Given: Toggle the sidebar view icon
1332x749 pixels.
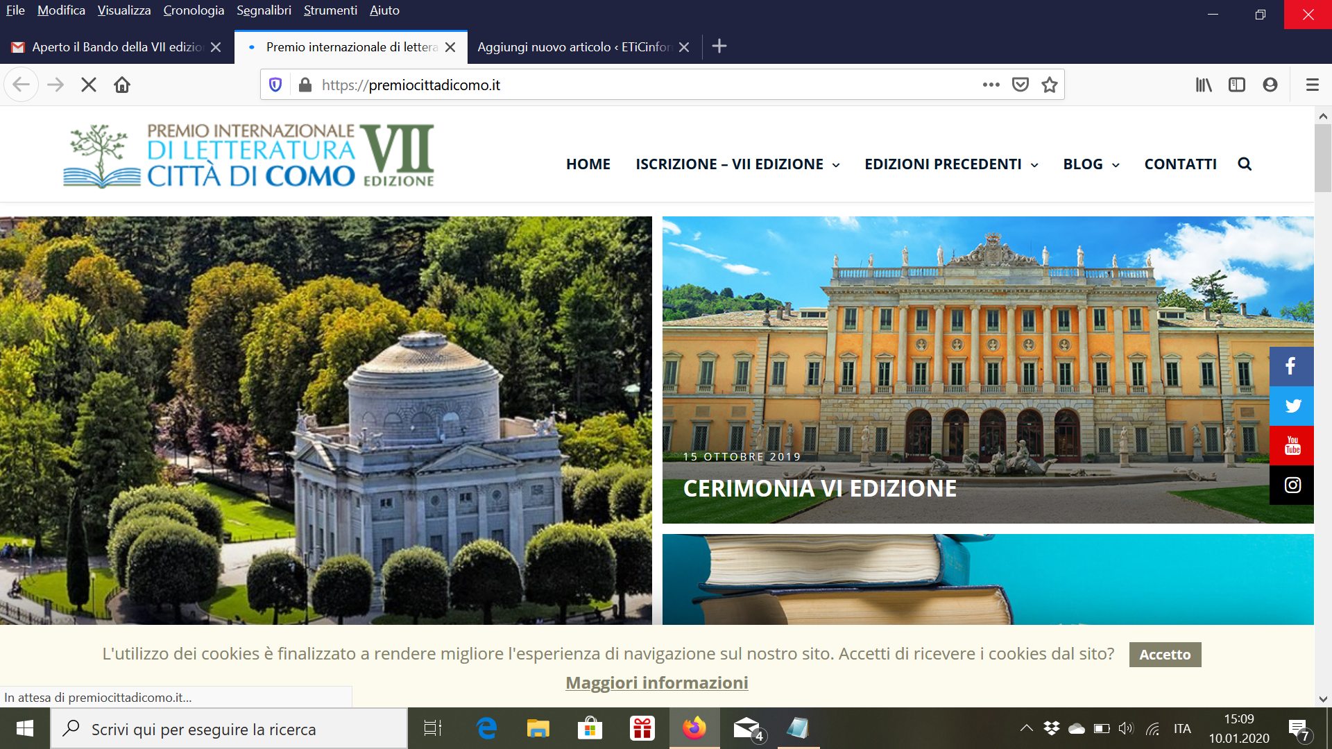Looking at the screenshot, I should coord(1237,85).
